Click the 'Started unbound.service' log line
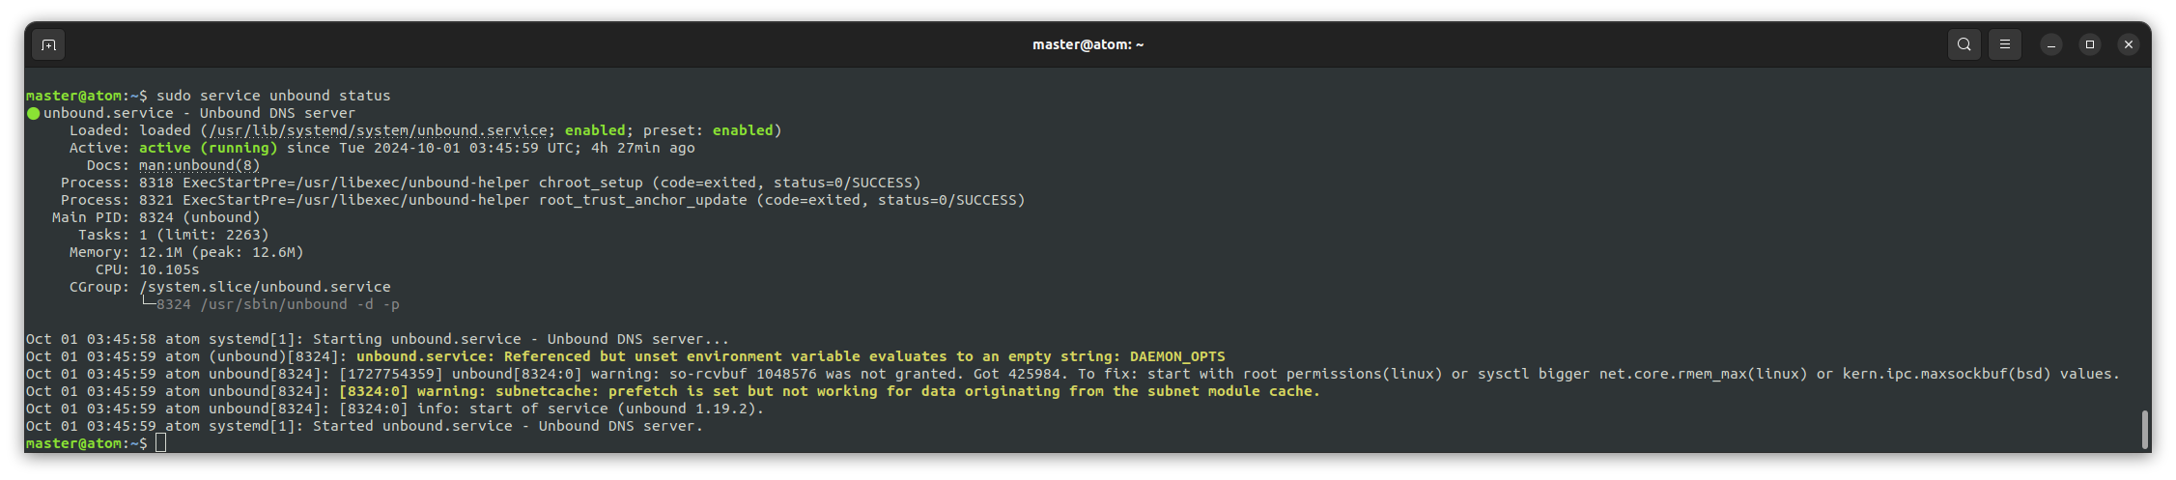This screenshot has width=2176, height=480. pos(364,426)
